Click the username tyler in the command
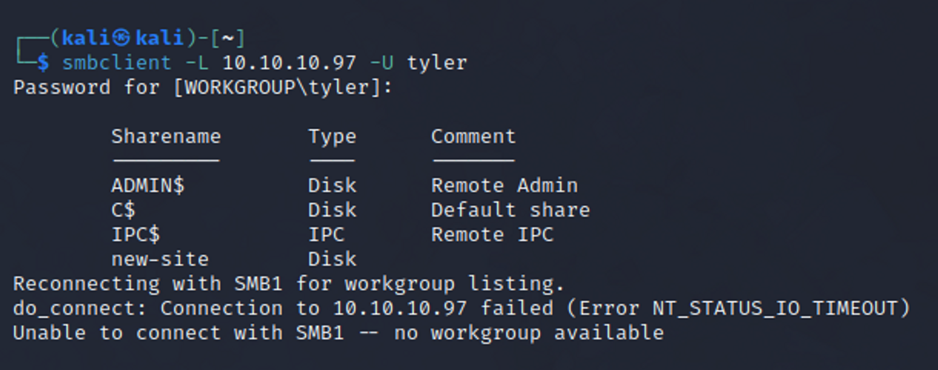The height and width of the screenshot is (370, 938). 437,63
